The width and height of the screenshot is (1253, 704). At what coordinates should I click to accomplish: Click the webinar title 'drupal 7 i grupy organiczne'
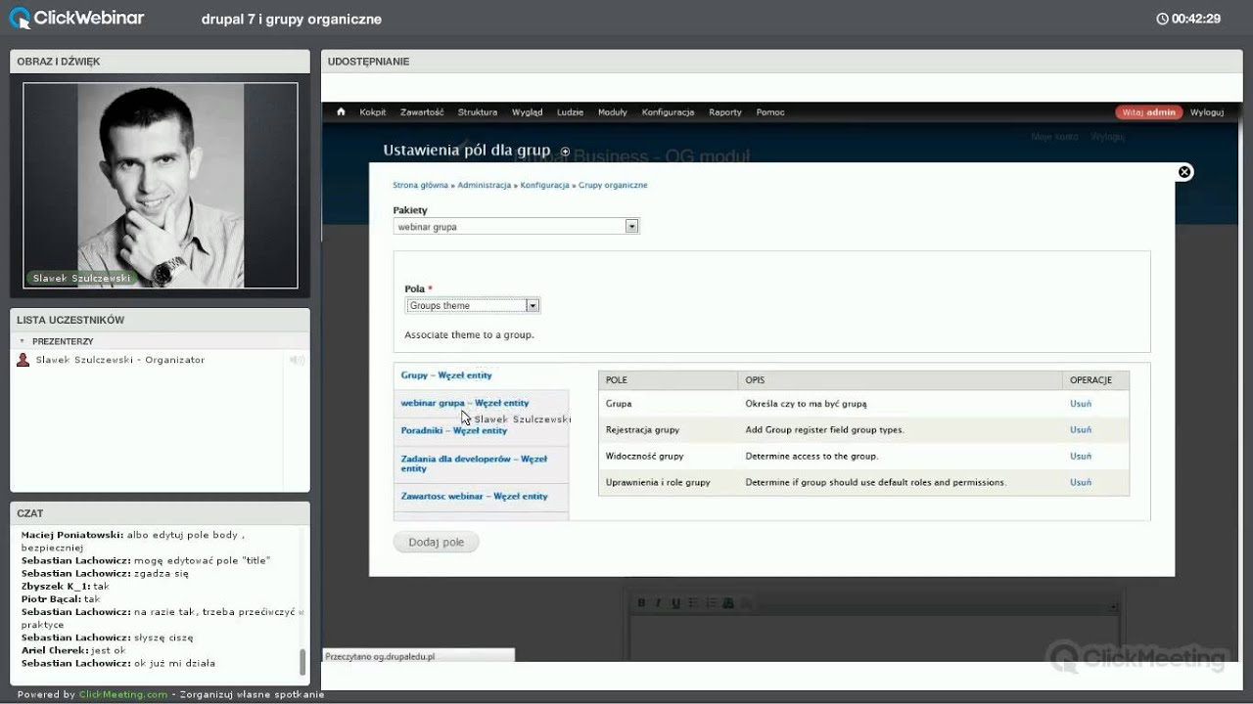coord(292,20)
